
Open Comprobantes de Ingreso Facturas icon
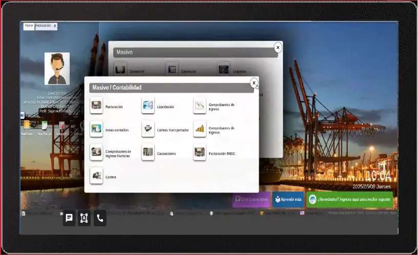point(96,153)
